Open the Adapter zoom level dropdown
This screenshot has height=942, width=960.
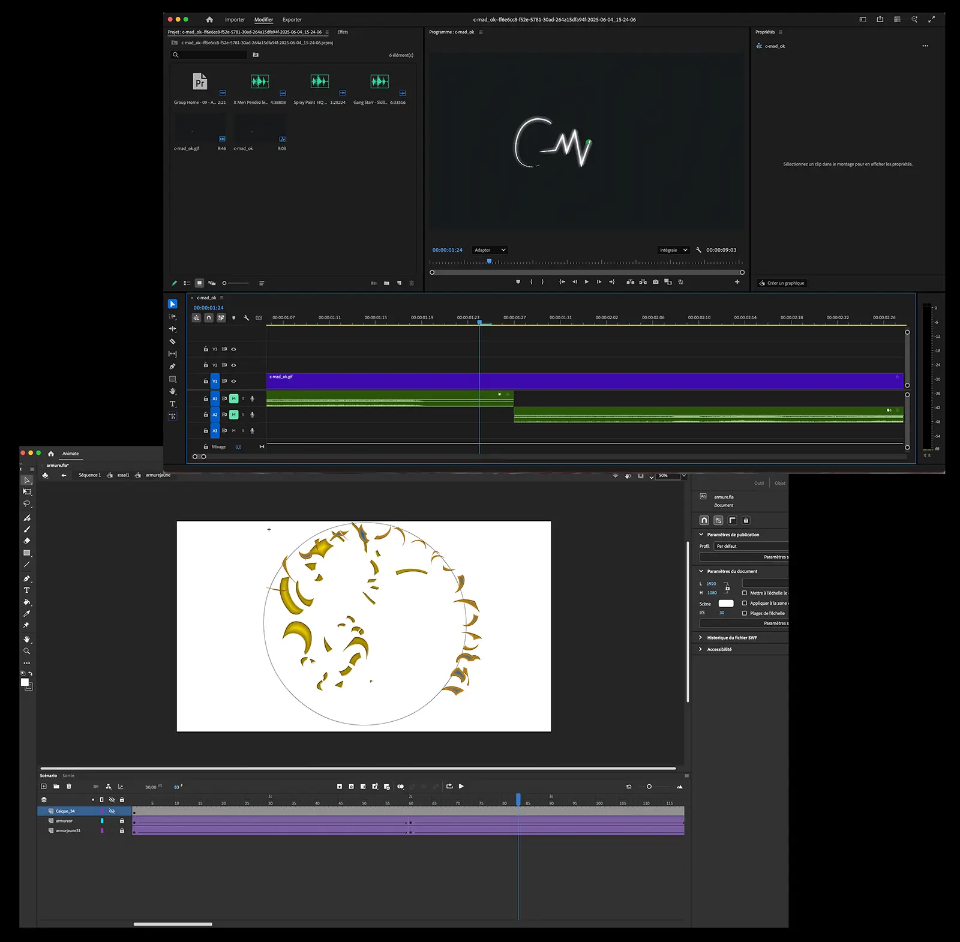click(x=490, y=250)
